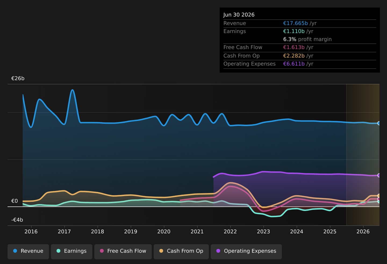Click the 2024 x-axis label
This screenshot has width=387, height=264.
297,232
